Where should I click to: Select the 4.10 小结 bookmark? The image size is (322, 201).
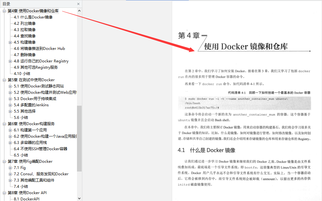(x=22, y=74)
